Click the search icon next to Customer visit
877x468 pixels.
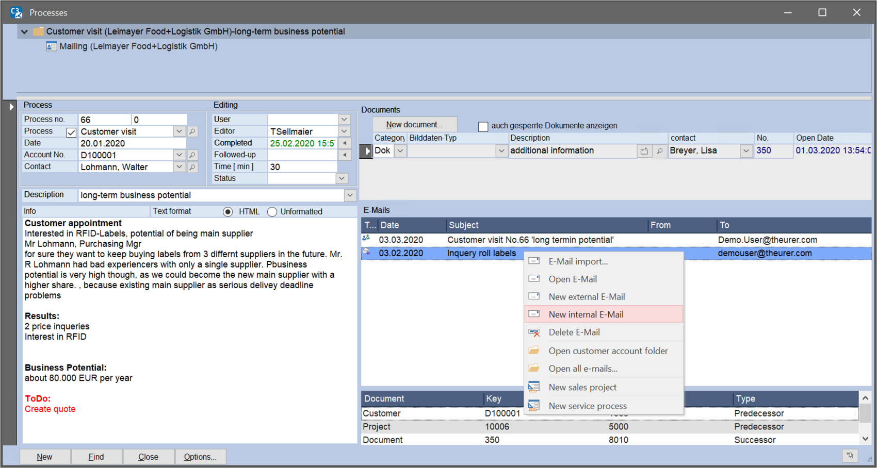(192, 131)
